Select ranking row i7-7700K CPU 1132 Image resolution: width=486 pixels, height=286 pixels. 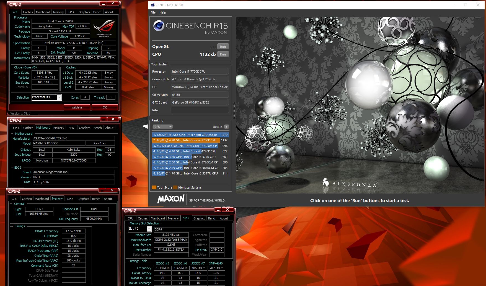point(190,140)
